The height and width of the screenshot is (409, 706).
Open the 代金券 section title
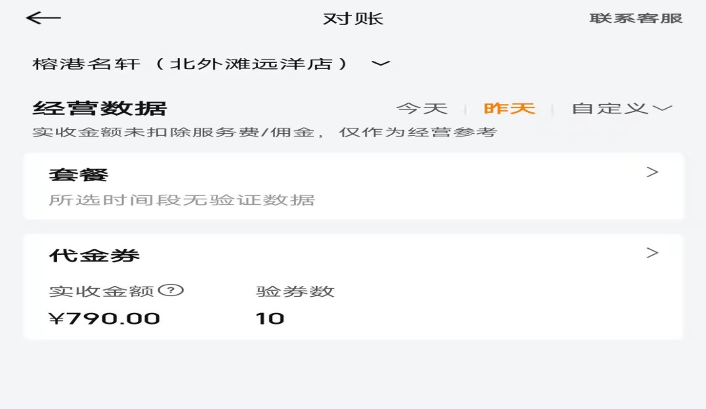[x=94, y=256]
